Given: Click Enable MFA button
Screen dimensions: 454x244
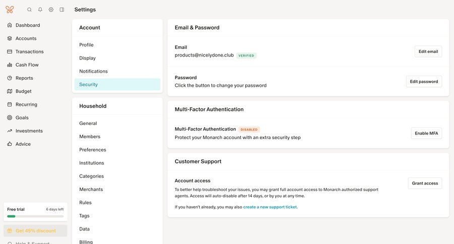Looking at the screenshot, I should click(426, 133).
